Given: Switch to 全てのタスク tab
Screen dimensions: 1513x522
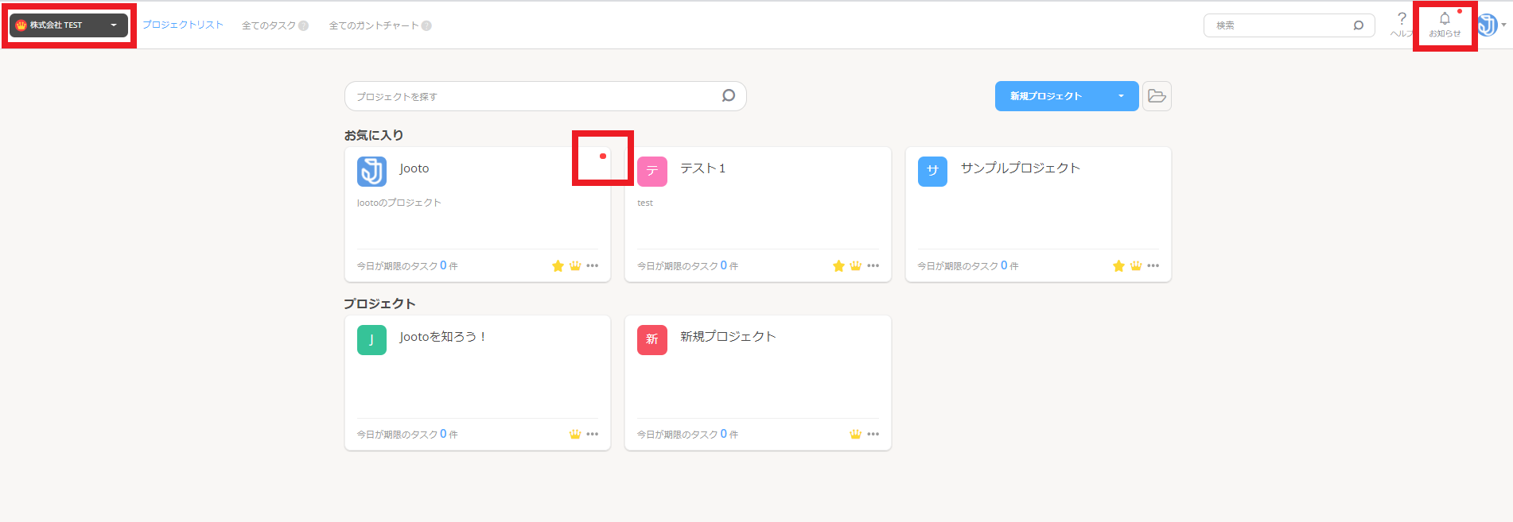Looking at the screenshot, I should pyautogui.click(x=274, y=25).
